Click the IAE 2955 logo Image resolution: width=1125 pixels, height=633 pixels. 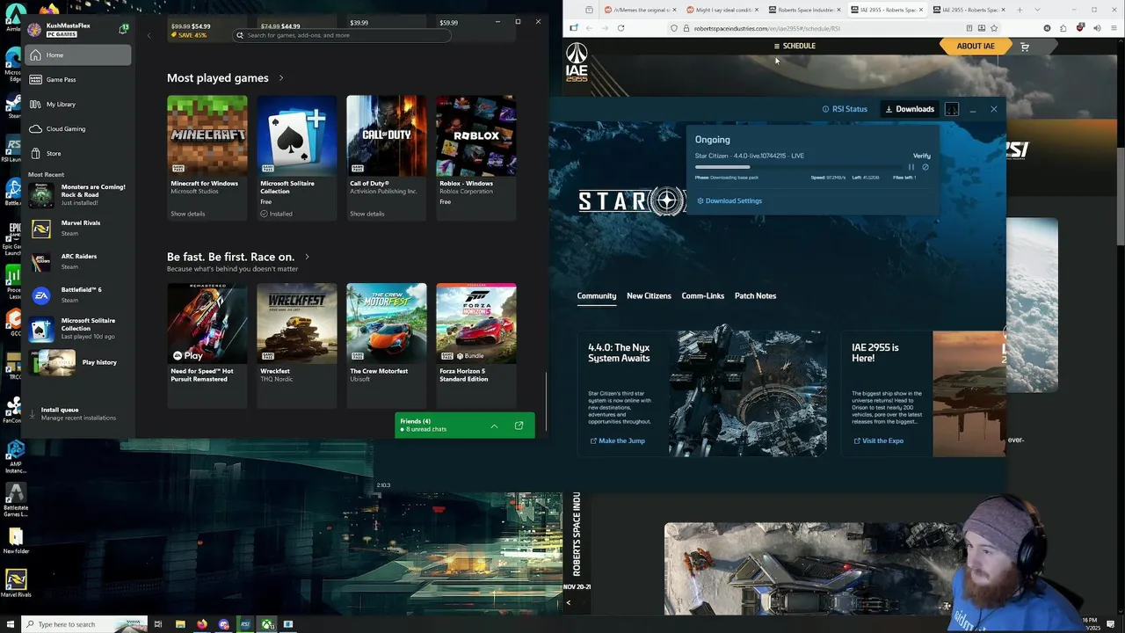coord(577,62)
